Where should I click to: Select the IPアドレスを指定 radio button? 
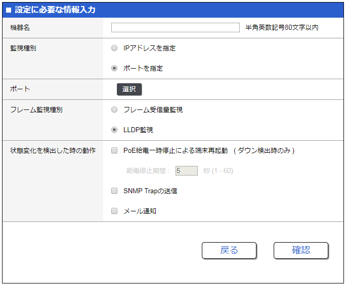(114, 48)
